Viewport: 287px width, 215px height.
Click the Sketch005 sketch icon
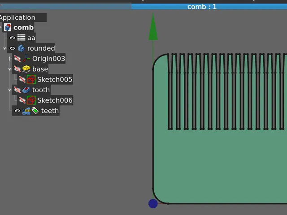31,80
